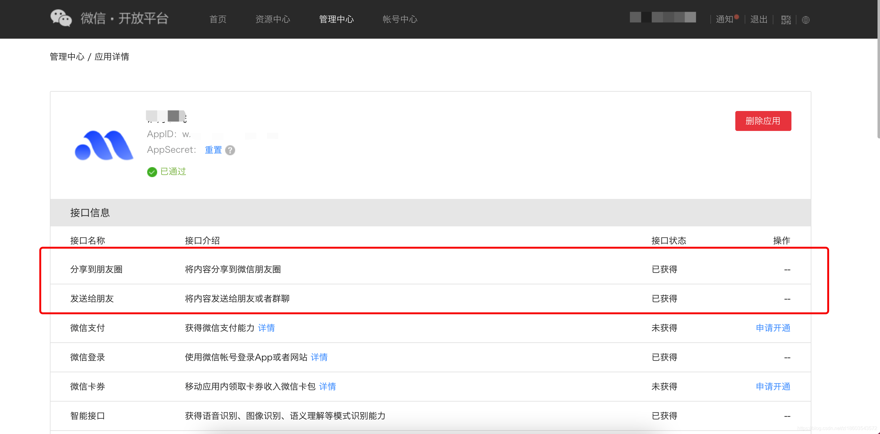Open 详情 link for 微信卡券

[x=327, y=387]
